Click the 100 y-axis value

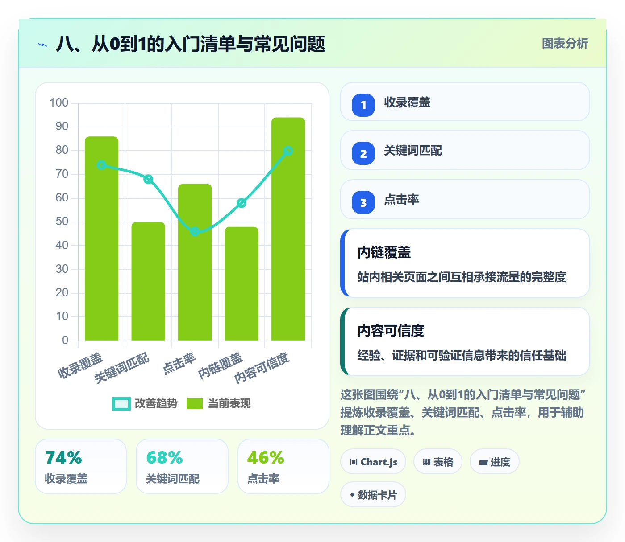(59, 103)
